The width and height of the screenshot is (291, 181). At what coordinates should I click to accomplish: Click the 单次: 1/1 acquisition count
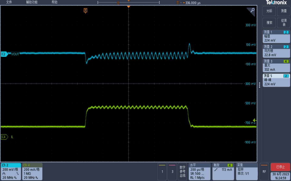[243, 174]
